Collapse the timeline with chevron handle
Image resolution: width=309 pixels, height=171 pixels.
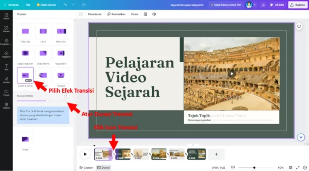pos(193,145)
